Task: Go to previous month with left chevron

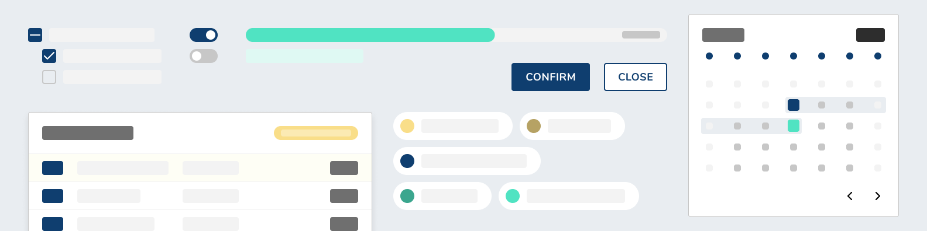Action: (850, 196)
